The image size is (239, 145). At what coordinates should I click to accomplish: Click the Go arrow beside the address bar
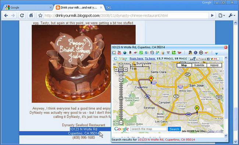pyautogui.click(x=212, y=15)
